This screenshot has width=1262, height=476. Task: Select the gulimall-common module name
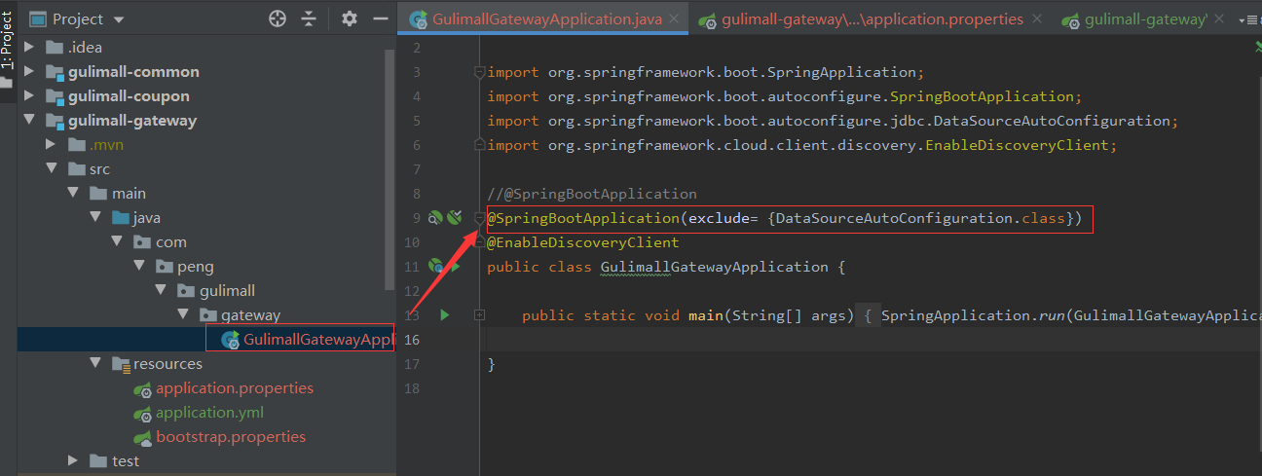pyautogui.click(x=133, y=71)
